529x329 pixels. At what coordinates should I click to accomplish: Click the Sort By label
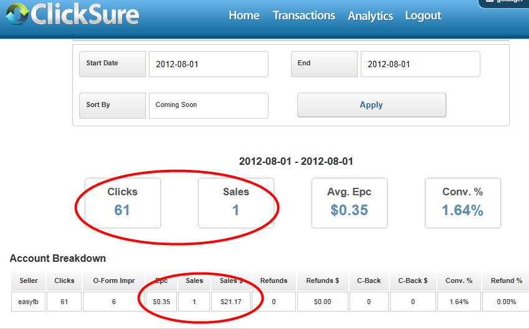[x=112, y=106]
